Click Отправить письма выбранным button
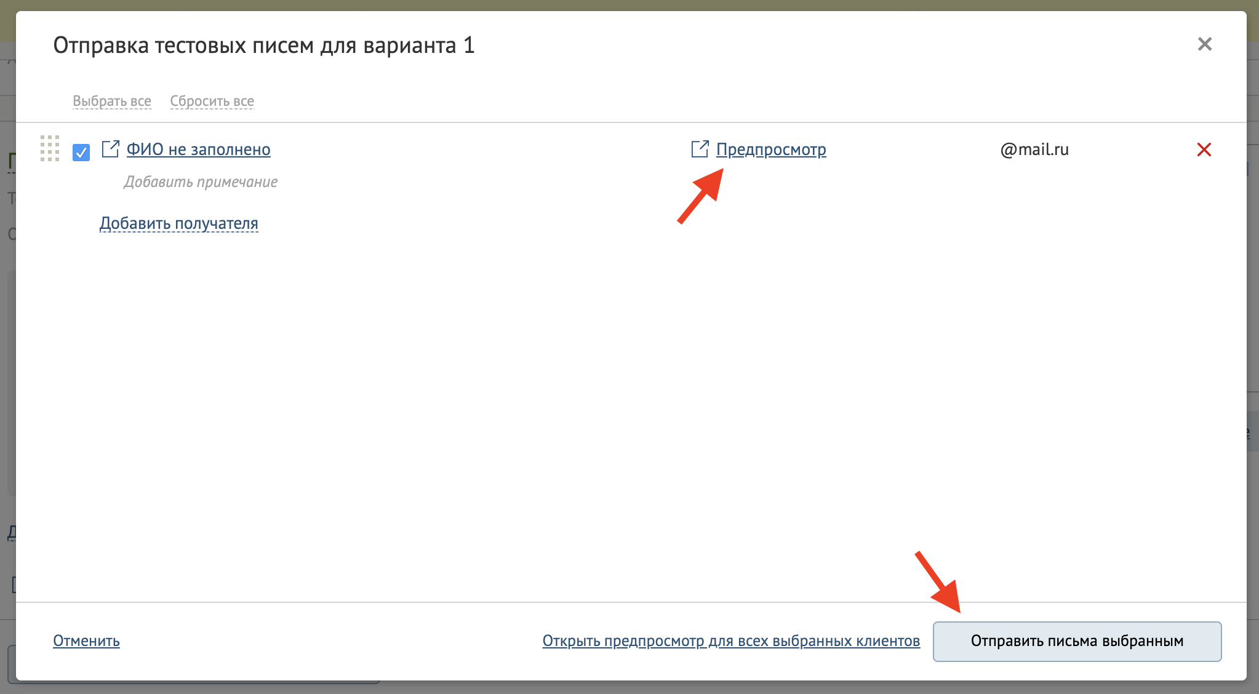The width and height of the screenshot is (1259, 694). pyautogui.click(x=1077, y=642)
